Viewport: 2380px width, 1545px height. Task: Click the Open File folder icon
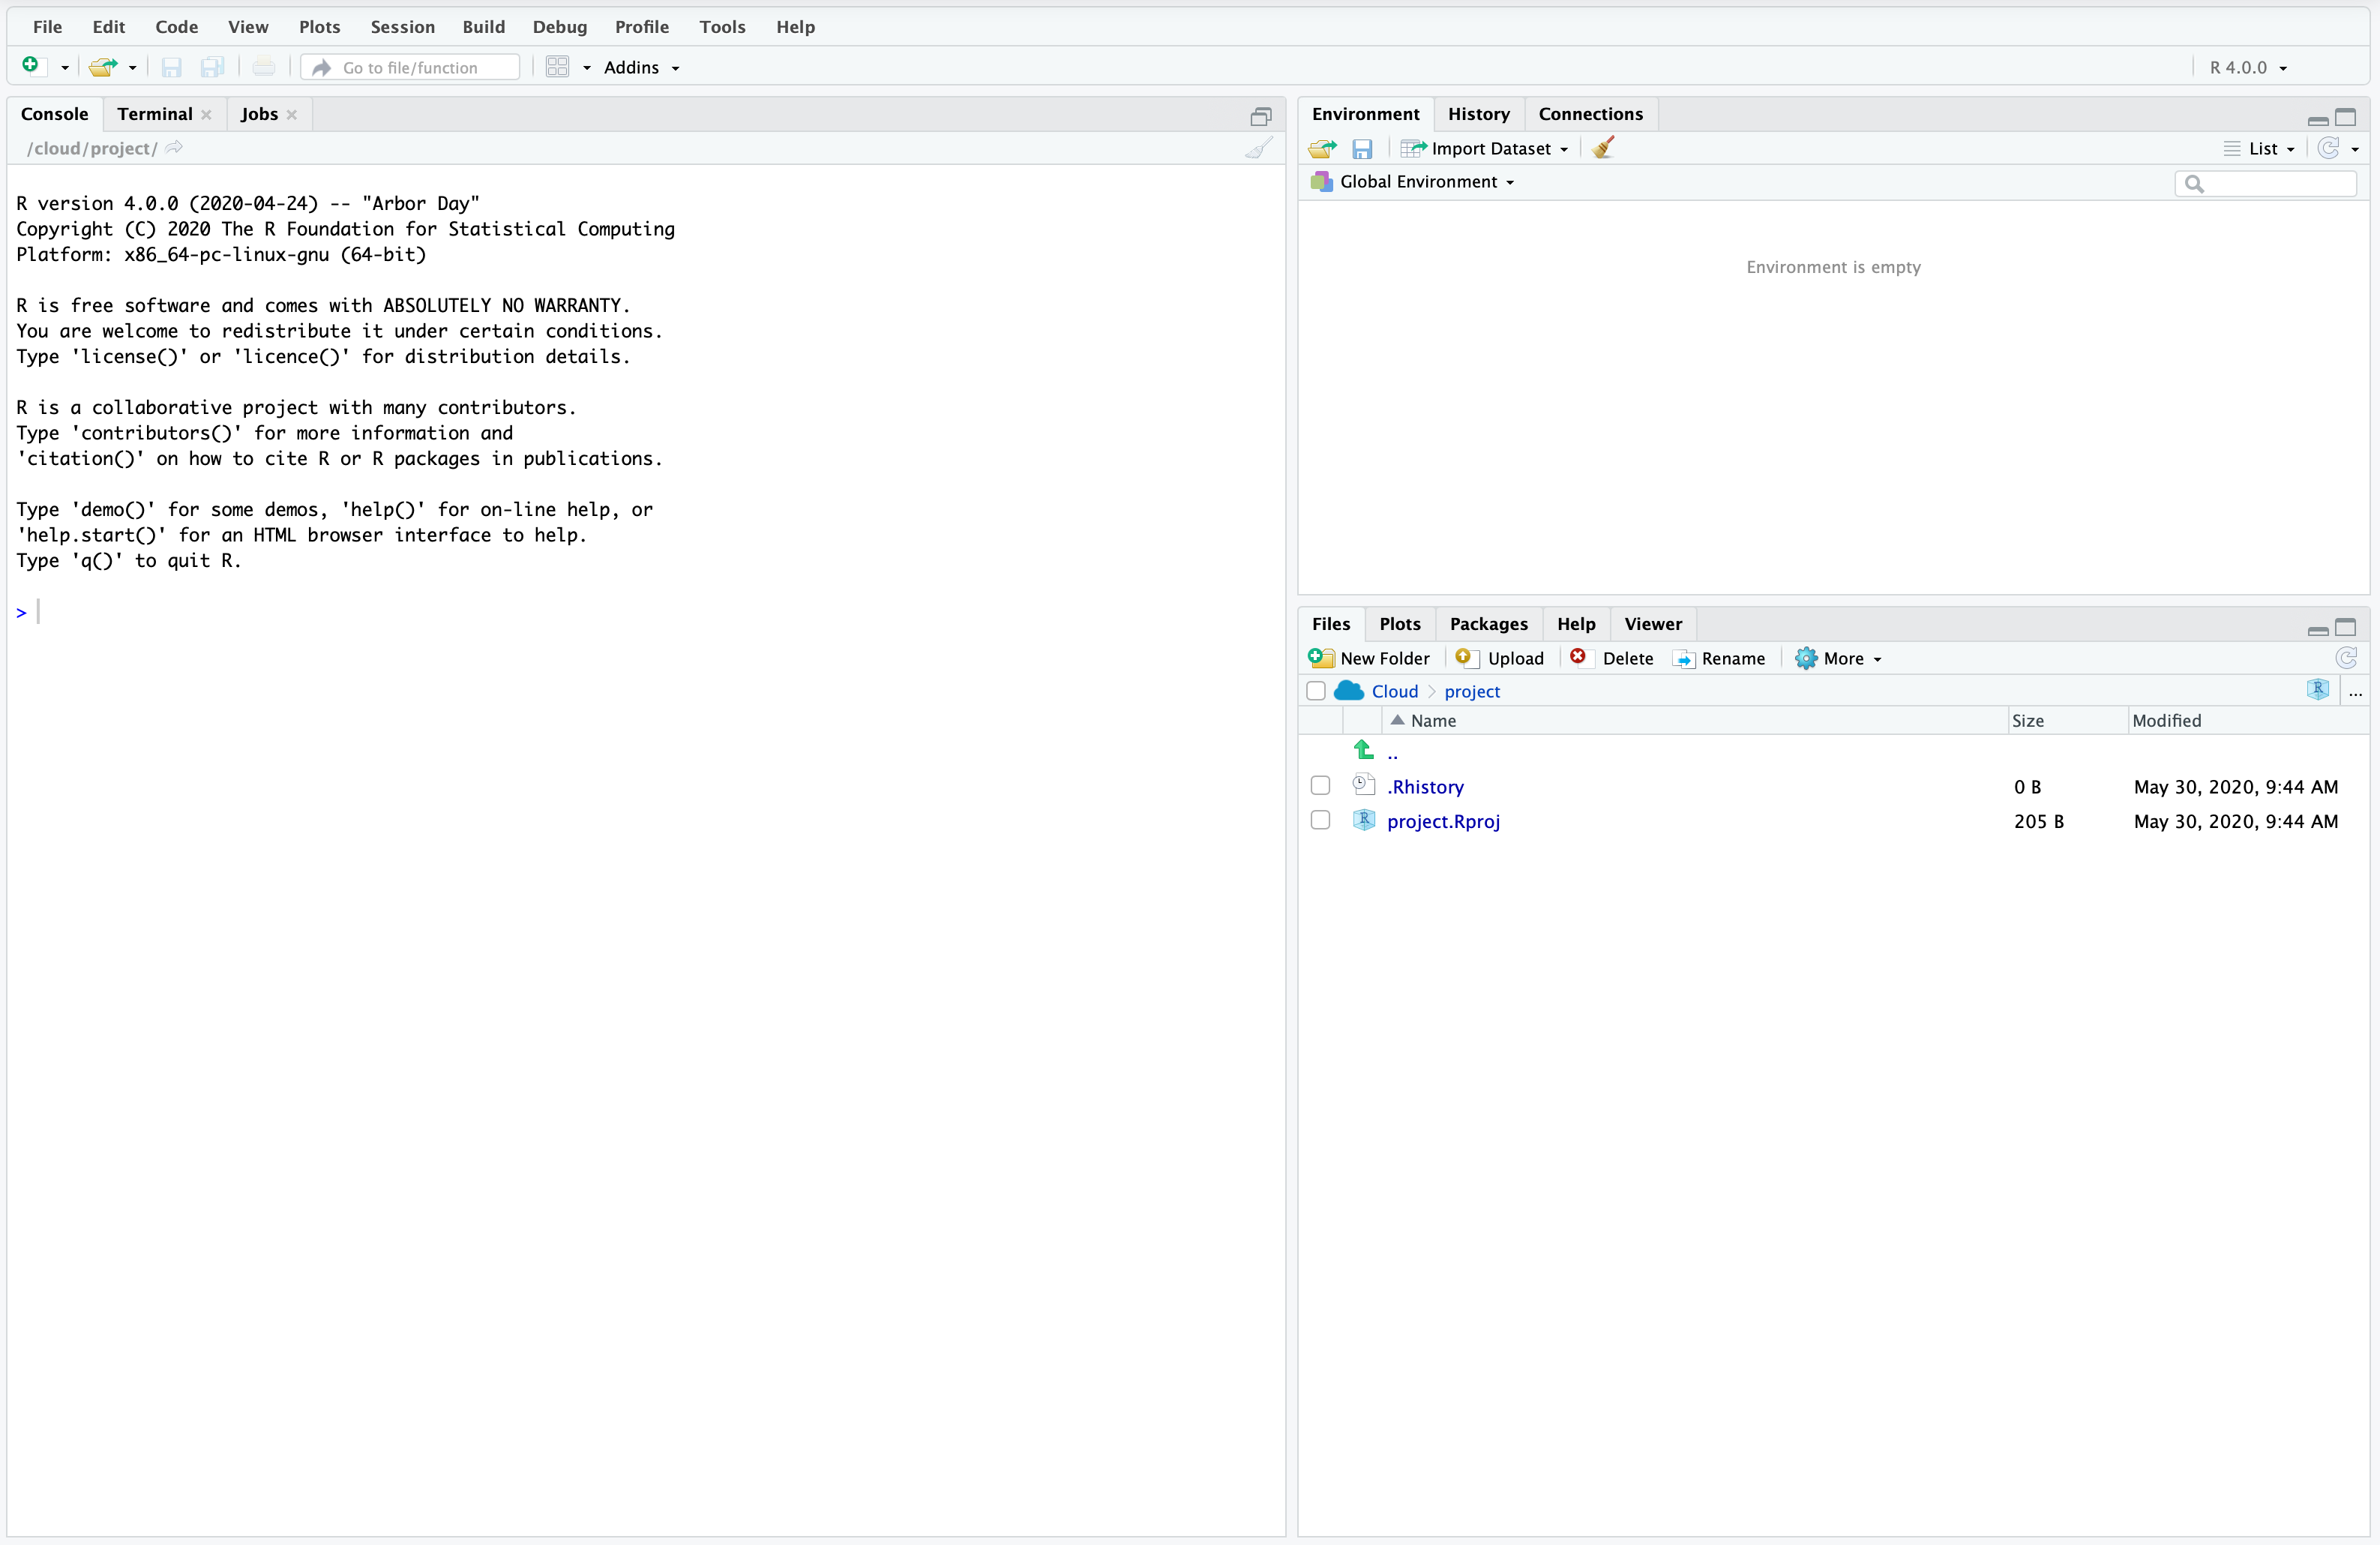click(x=102, y=67)
